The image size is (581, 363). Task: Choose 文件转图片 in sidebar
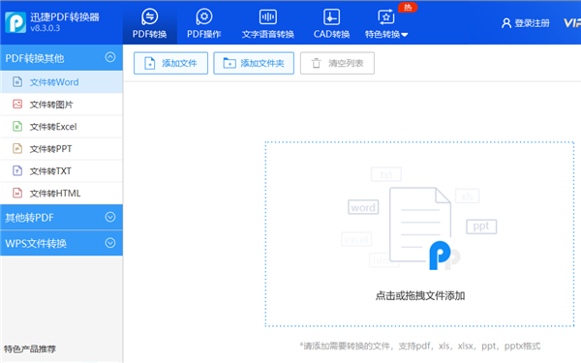point(62,105)
